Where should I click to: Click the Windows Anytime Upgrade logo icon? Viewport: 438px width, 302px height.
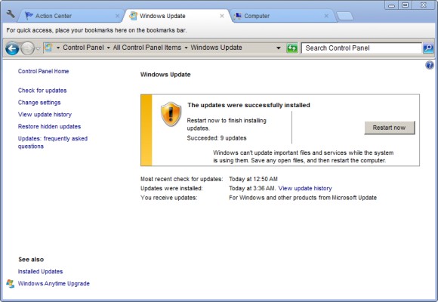click(x=11, y=284)
